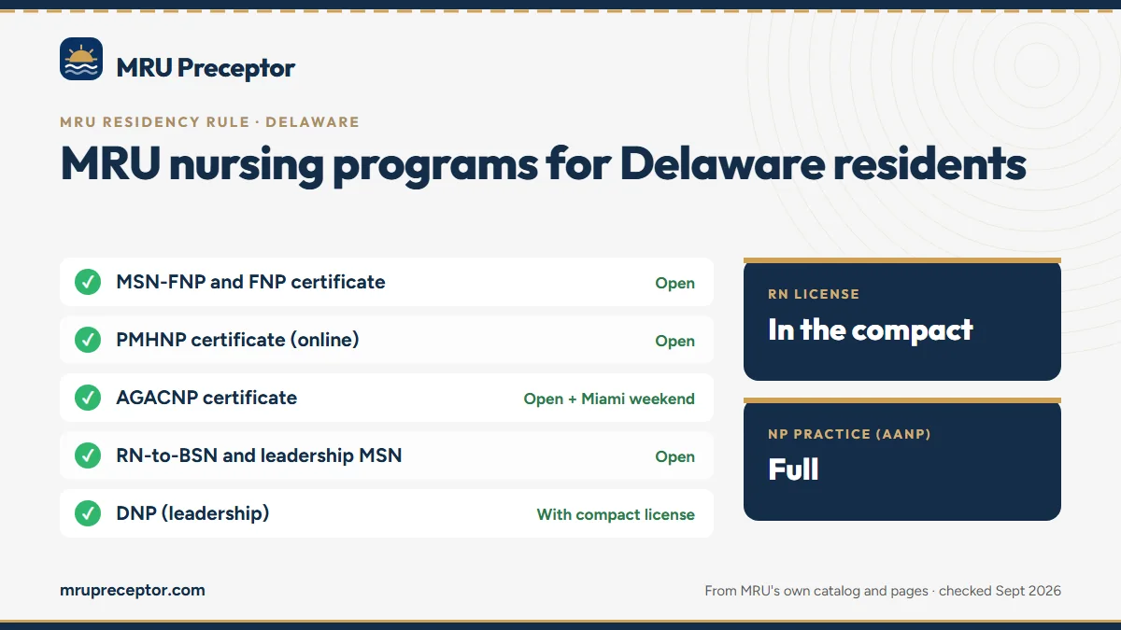Click the green checkmark beside AGACNP certificate
The image size is (1121, 630).
point(88,398)
